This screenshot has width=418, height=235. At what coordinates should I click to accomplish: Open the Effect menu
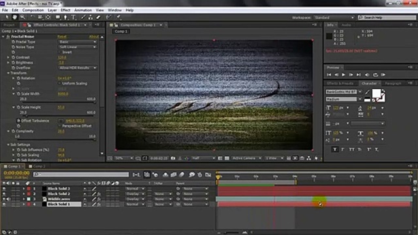65,10
